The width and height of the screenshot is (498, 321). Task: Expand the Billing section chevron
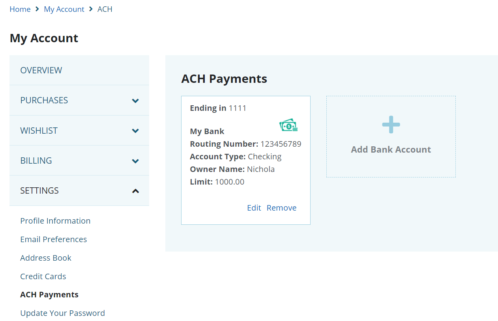point(135,161)
